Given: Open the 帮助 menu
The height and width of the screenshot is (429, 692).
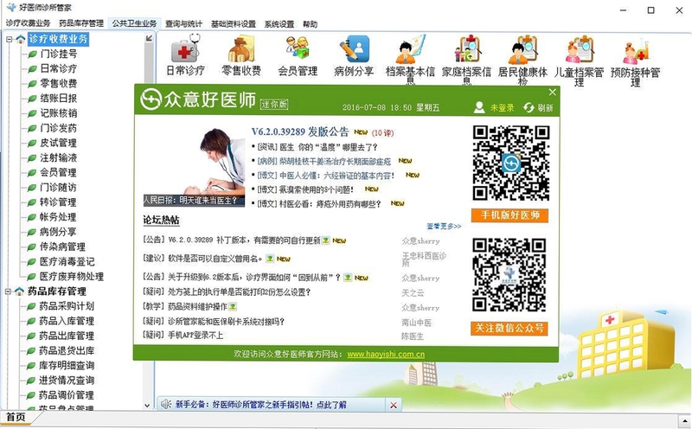Looking at the screenshot, I should coord(310,24).
